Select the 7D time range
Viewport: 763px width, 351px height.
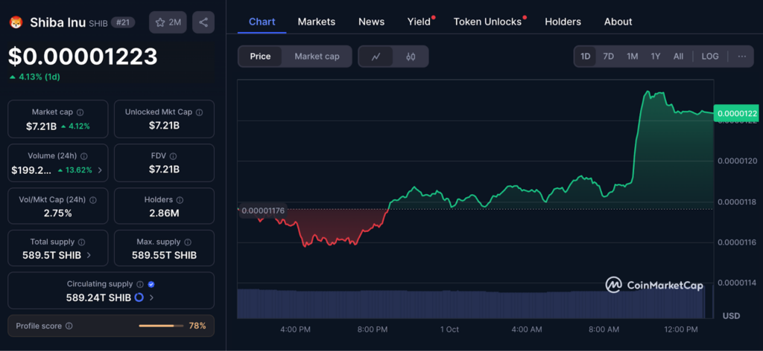pyautogui.click(x=608, y=57)
